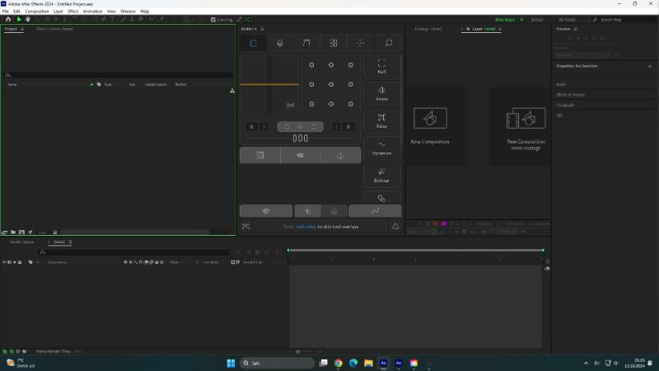The width and height of the screenshot is (659, 371).
Task: Select the top-center anchor point circle
Action: (331, 65)
